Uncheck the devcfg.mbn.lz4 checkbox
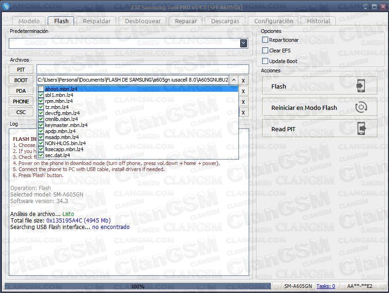Image resolution: width=389 pixels, height=293 pixels. click(41, 113)
